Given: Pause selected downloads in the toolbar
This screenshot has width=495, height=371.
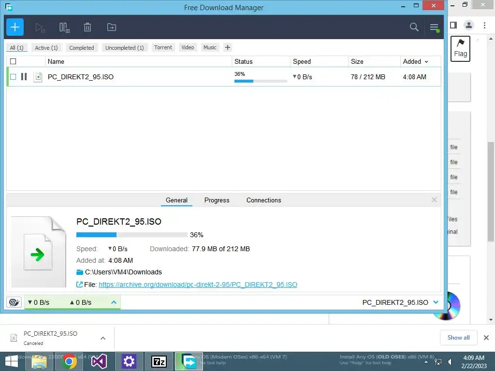Looking at the screenshot, I should tap(64, 28).
